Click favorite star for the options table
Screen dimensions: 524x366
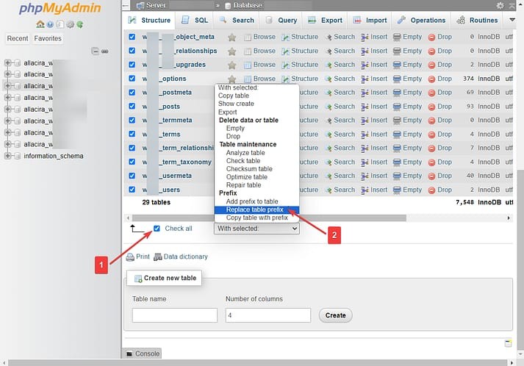click(x=232, y=79)
